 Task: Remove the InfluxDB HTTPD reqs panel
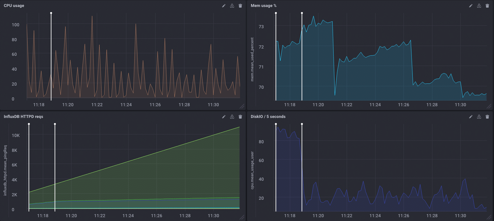click(240, 117)
